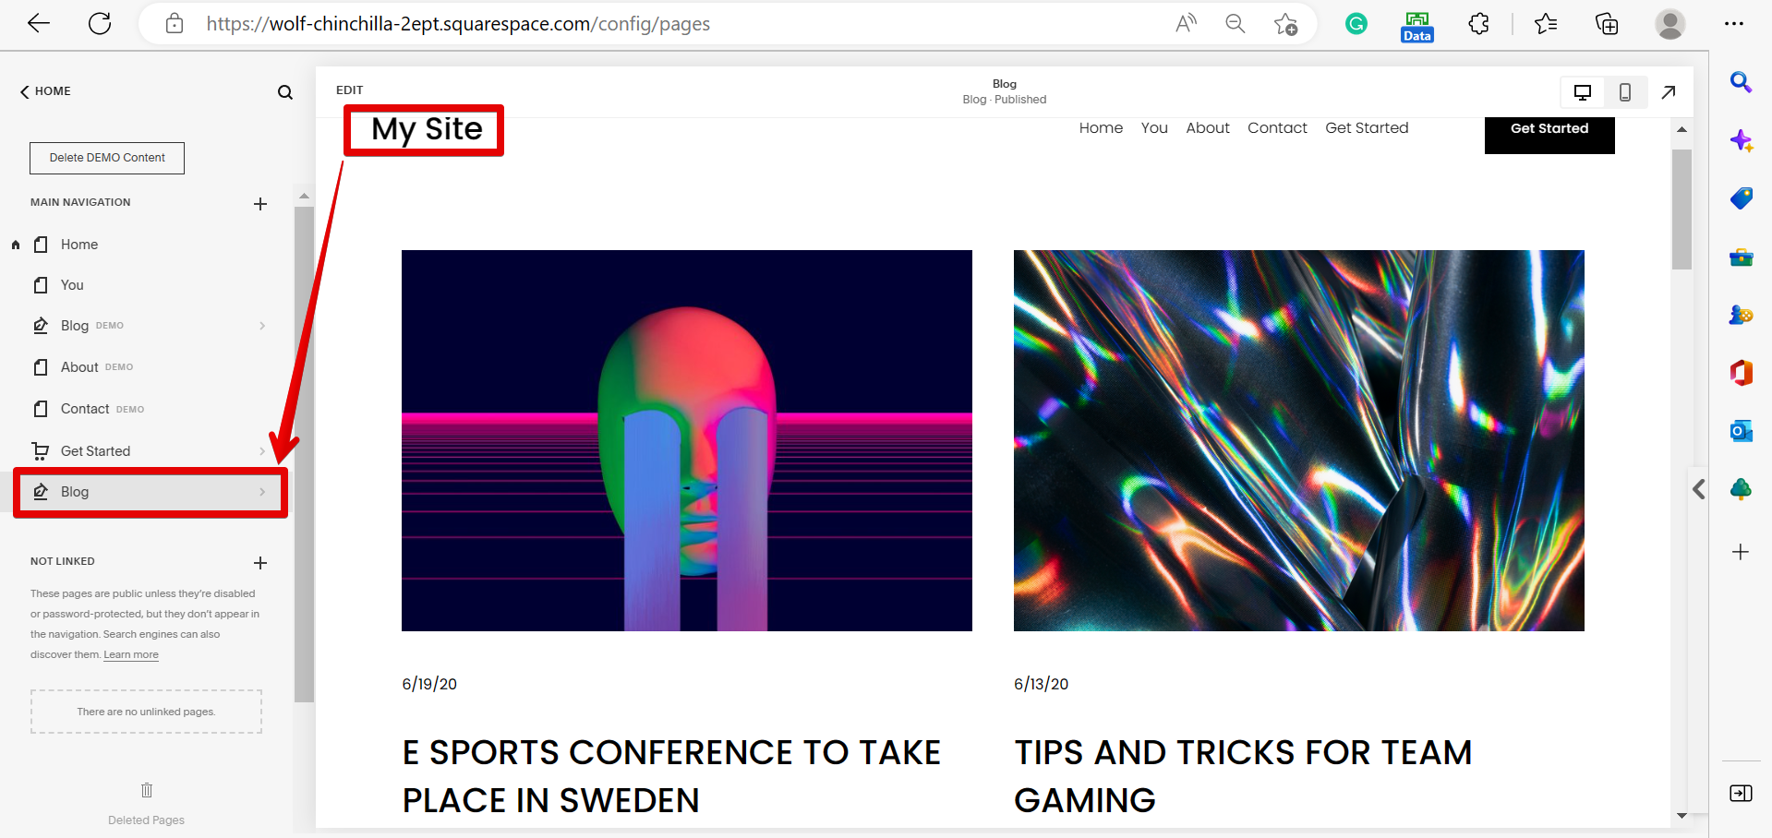The height and width of the screenshot is (838, 1772).
Task: Click Delete DEMO Content button
Action: [107, 158]
